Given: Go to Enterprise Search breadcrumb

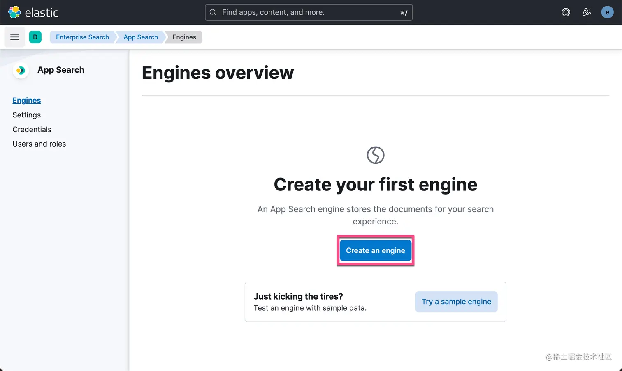Looking at the screenshot, I should tap(82, 37).
